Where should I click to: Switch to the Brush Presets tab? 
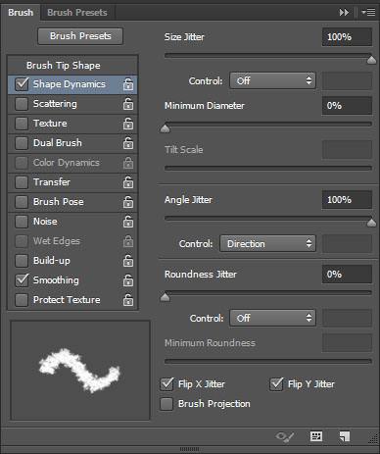point(77,13)
